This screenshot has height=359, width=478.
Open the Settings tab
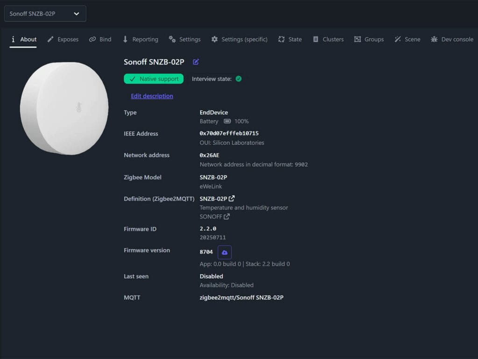pos(184,39)
